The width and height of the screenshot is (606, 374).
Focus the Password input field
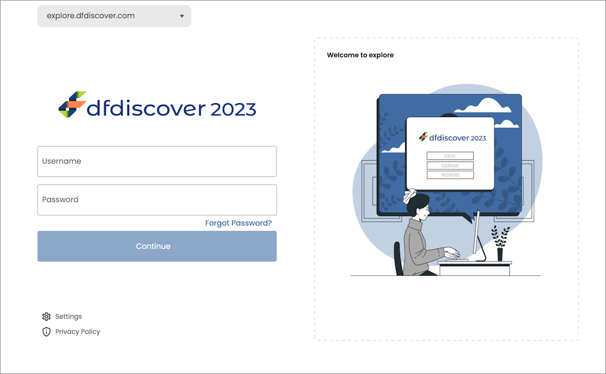(x=157, y=199)
